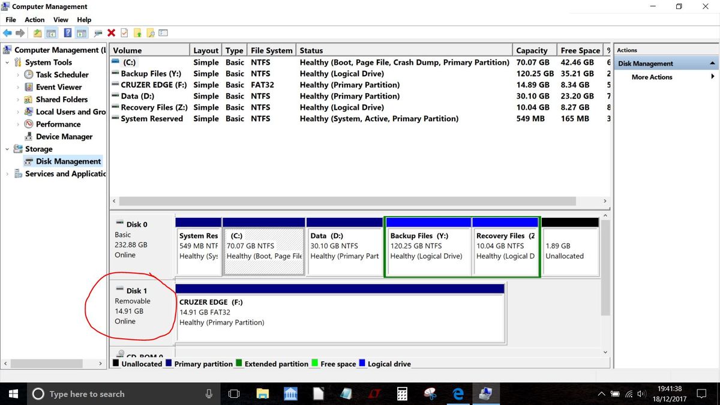The height and width of the screenshot is (405, 720).
Task: Click More Actions in Actions pane
Action: tap(652, 77)
